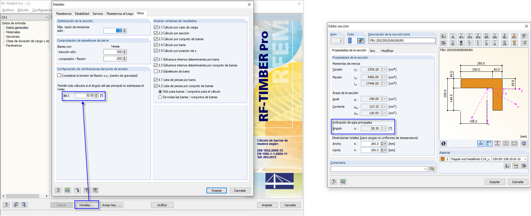This screenshot has height=216, width=531.
Task: Choose the U channel section icon
Action: click(478, 43)
